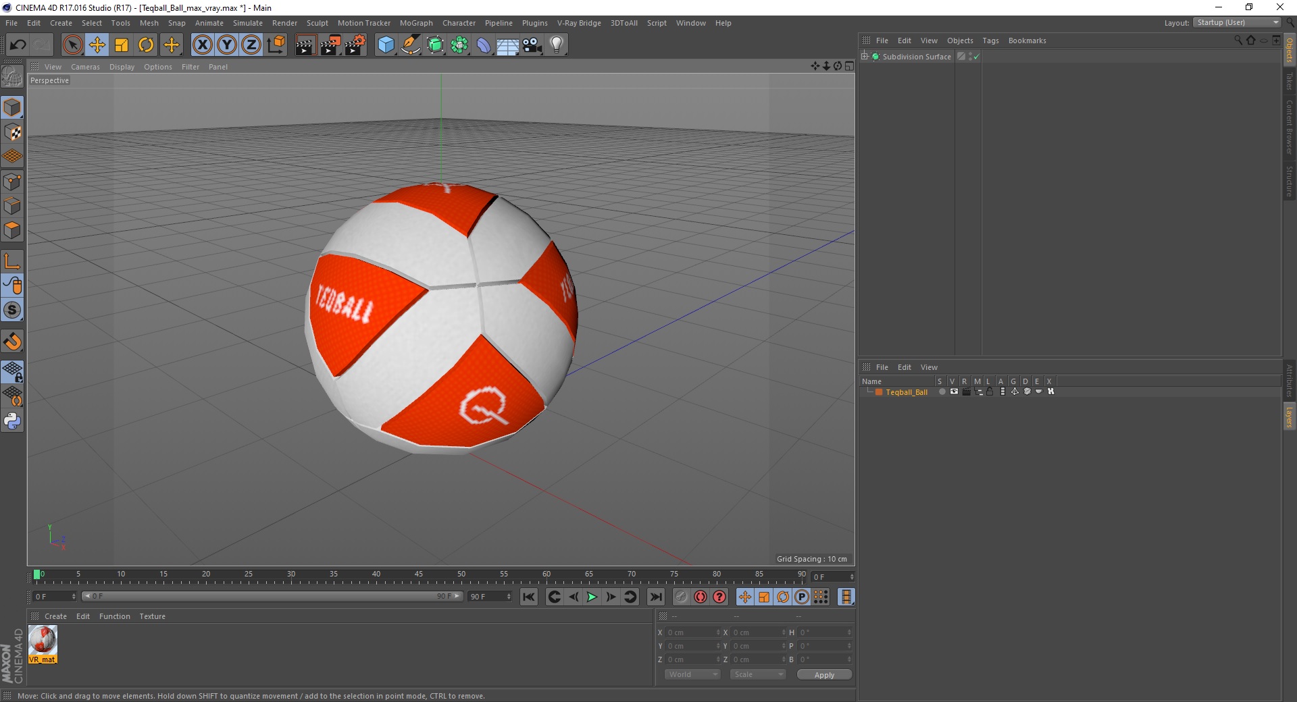Open the Sculpt menu
Image resolution: width=1297 pixels, height=702 pixels.
(x=317, y=23)
